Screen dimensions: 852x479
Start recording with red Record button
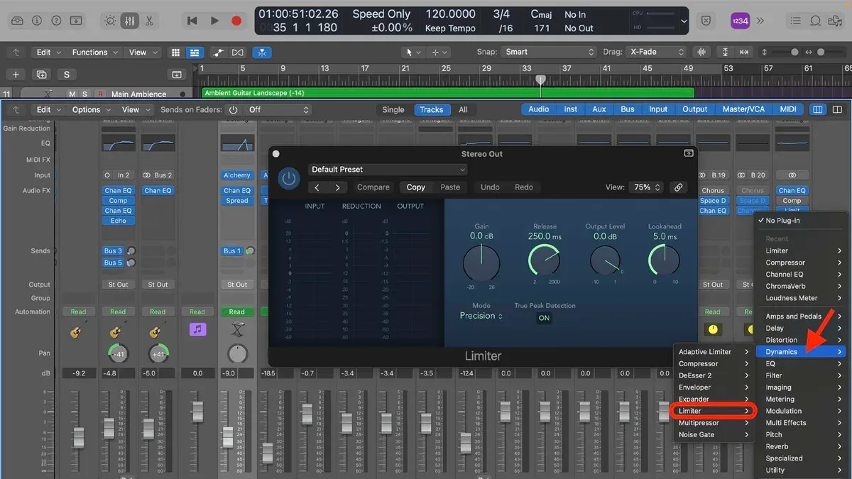click(x=236, y=21)
